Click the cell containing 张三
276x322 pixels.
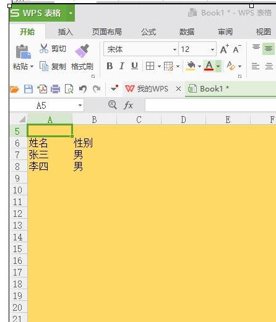click(x=50, y=155)
